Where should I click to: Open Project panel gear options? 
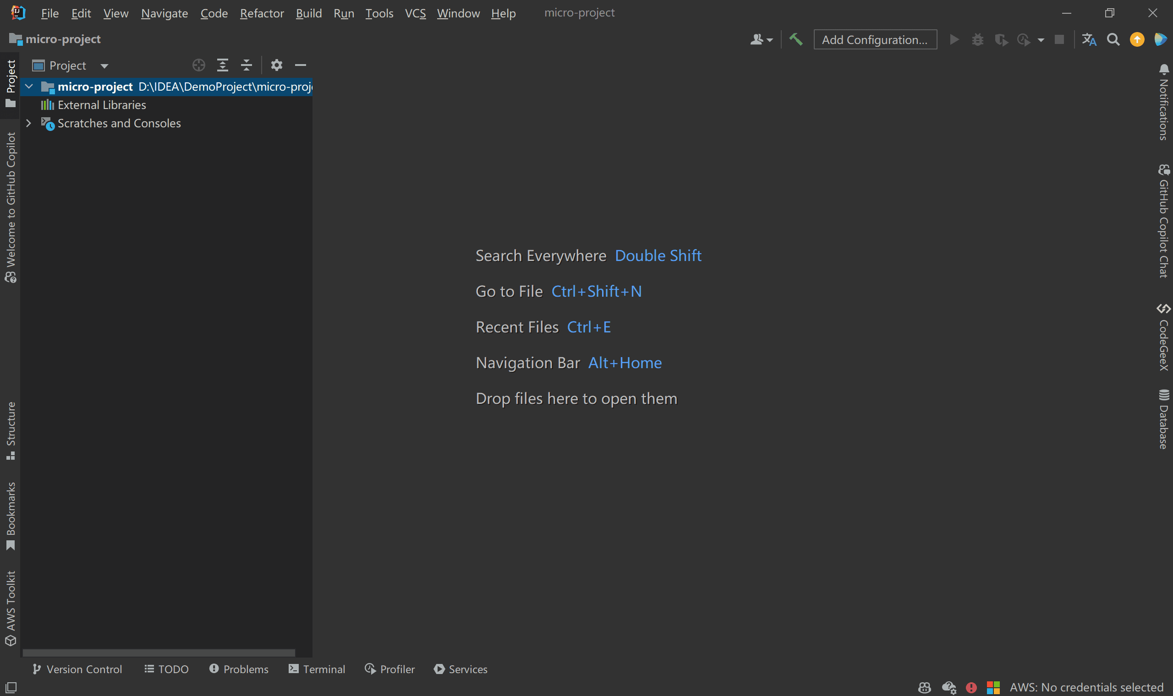tap(277, 65)
